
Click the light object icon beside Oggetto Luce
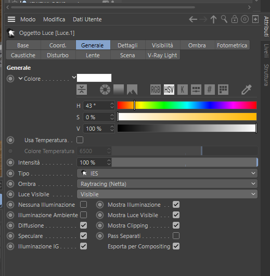tap(11, 33)
